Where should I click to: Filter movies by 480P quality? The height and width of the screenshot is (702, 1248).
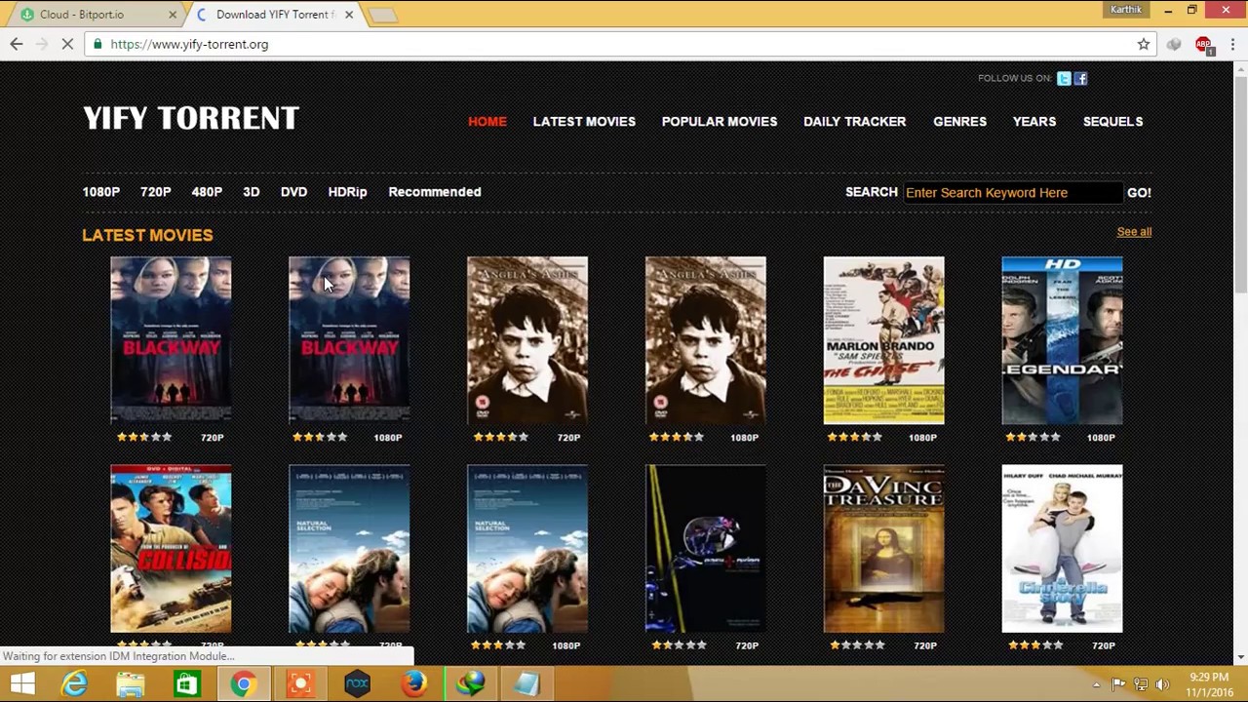tap(207, 192)
